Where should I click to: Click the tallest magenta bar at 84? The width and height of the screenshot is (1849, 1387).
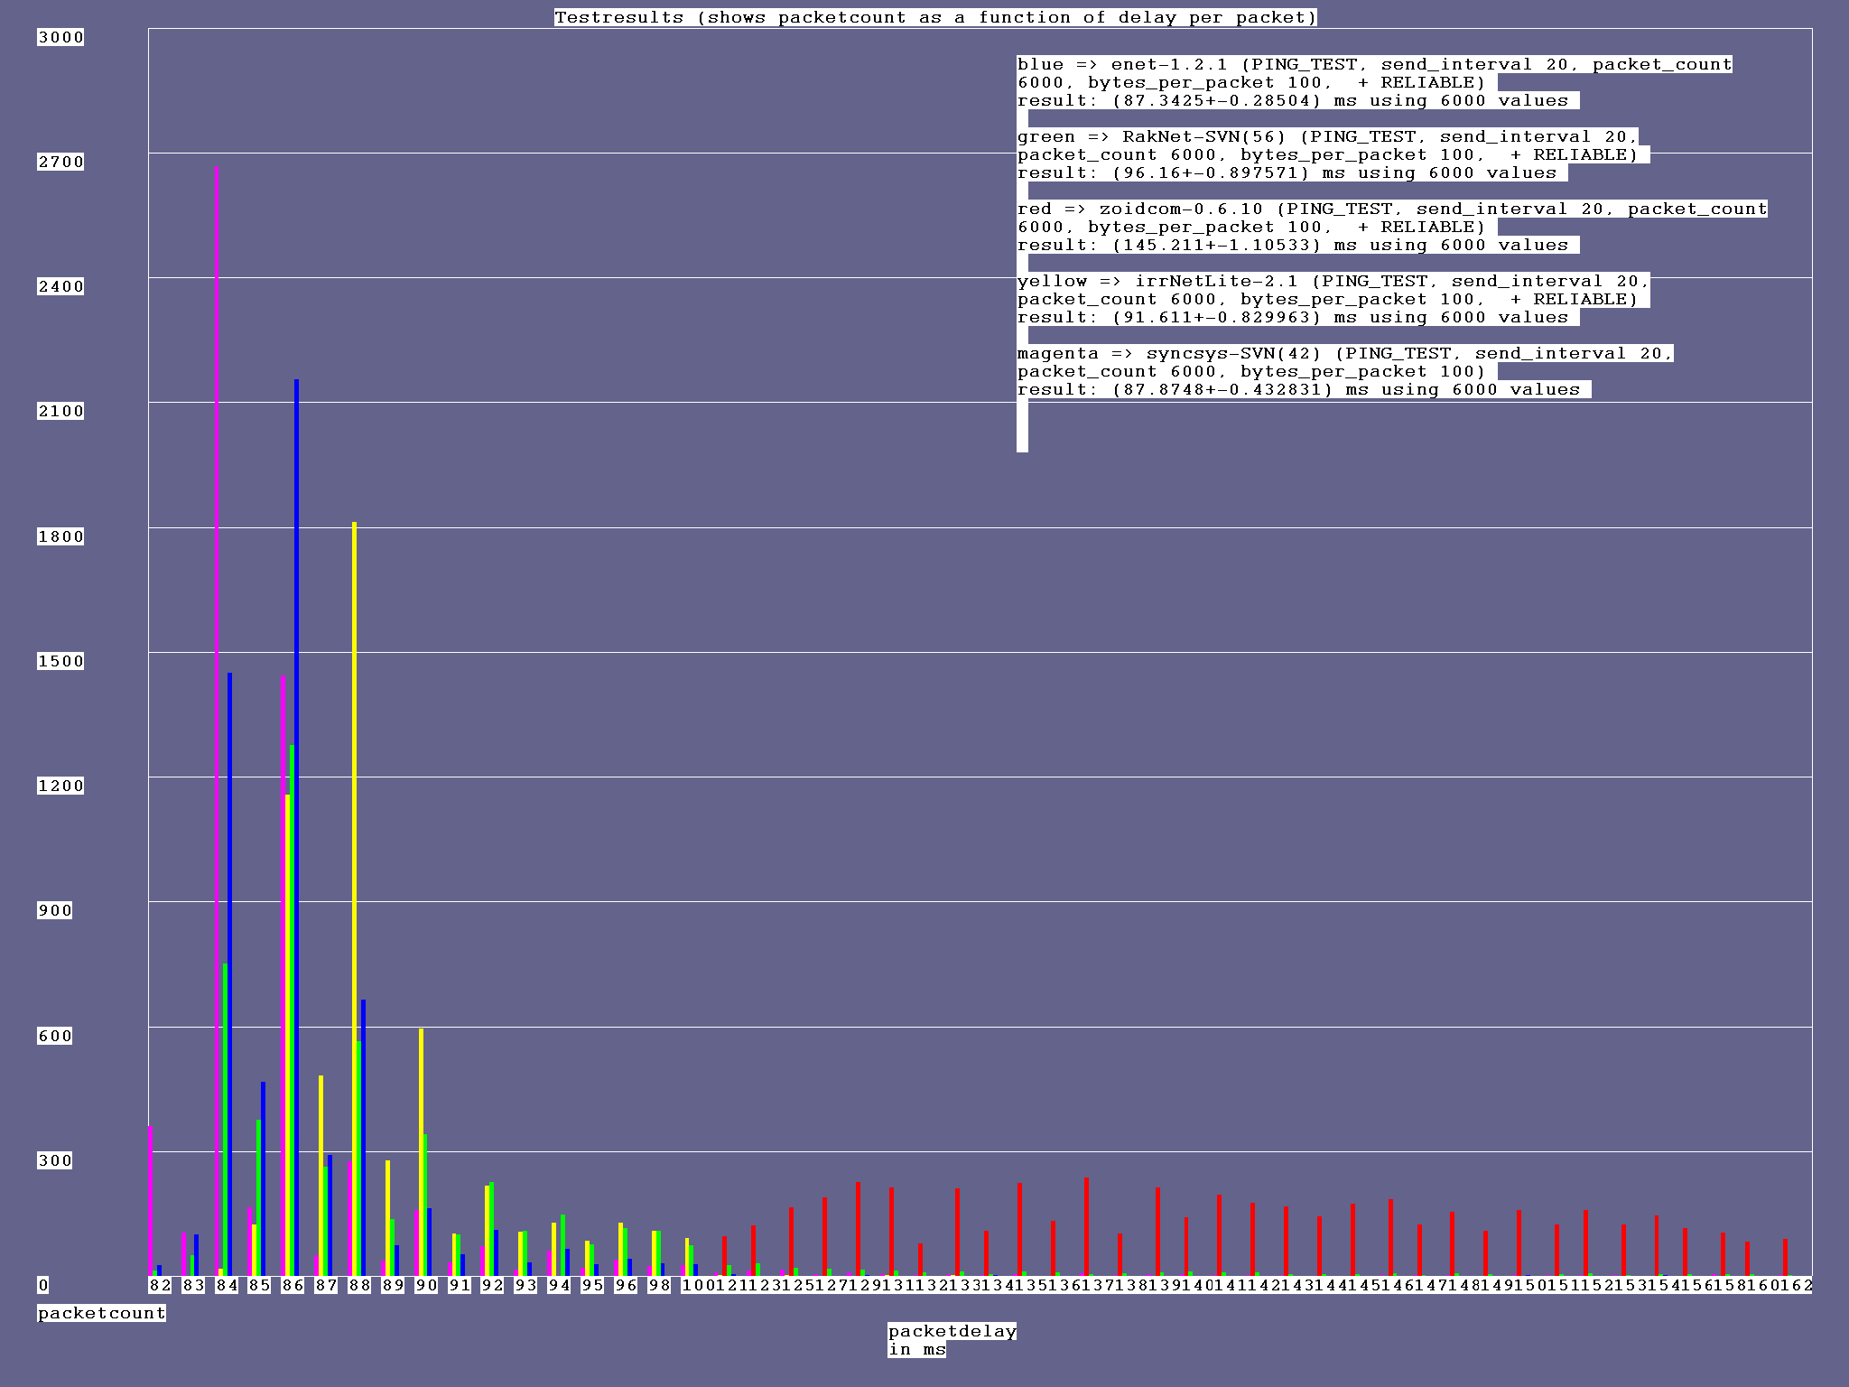click(x=217, y=721)
